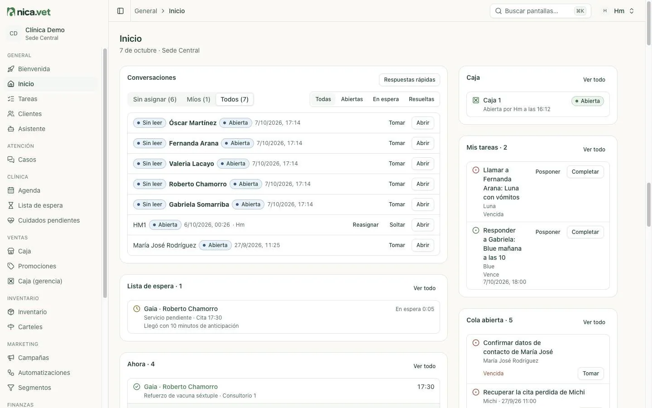Open Fernanda Arana conversation with Abrir
The height and width of the screenshot is (408, 652).
pyautogui.click(x=423, y=143)
